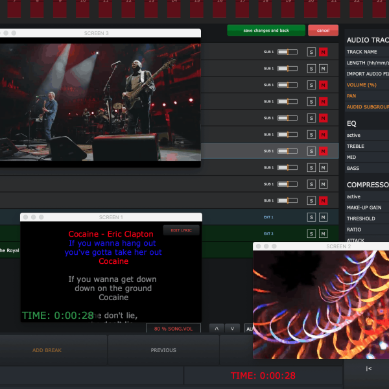Go to PREVIOUS song section
The width and height of the screenshot is (389, 389).
[x=163, y=350]
